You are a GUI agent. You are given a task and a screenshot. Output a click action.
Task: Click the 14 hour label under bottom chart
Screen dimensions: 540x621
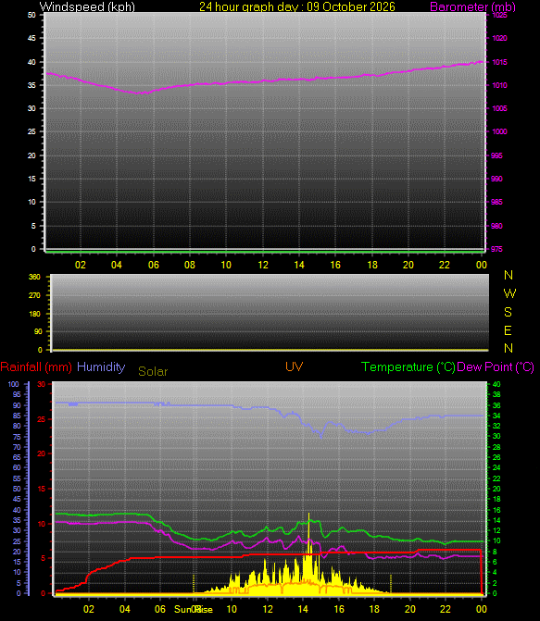(303, 609)
